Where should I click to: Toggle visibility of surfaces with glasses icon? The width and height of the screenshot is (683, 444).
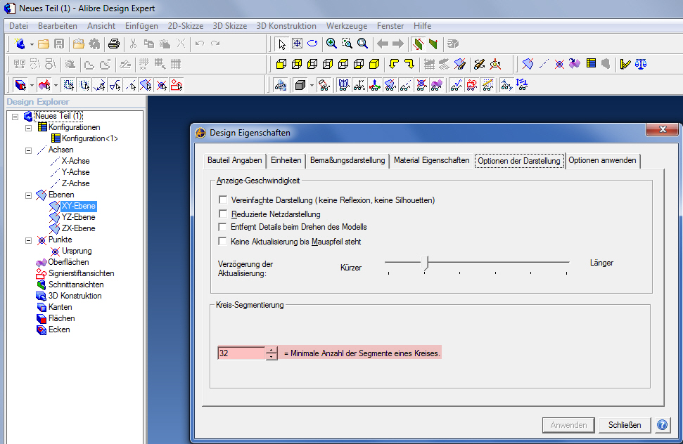436,85
